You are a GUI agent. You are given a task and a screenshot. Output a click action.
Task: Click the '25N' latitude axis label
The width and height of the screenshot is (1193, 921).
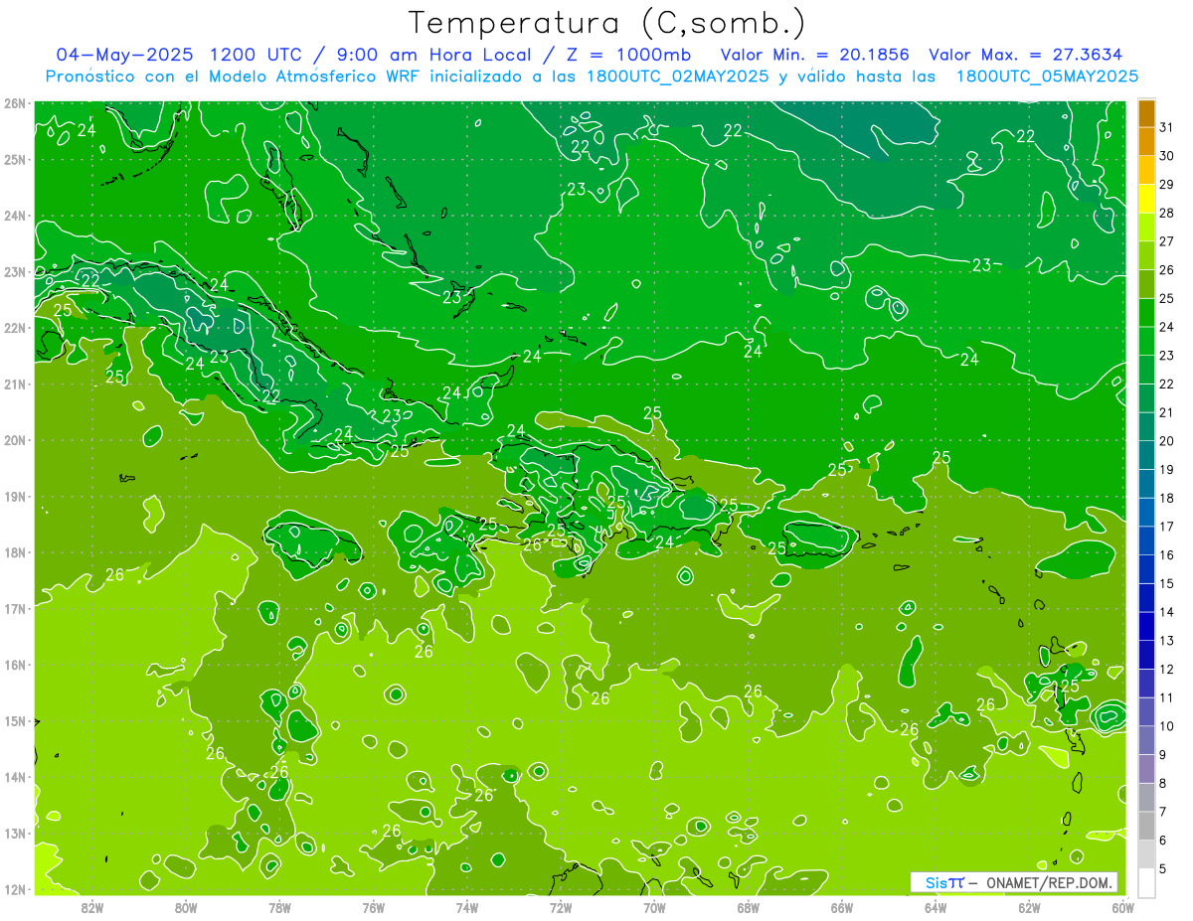[x=15, y=159]
